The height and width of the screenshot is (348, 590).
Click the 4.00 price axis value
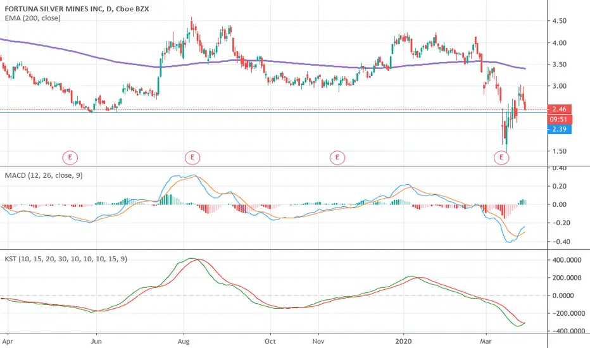coord(559,43)
